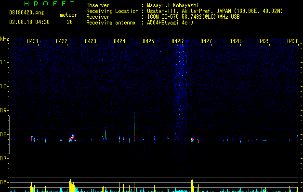Click the 0426 time marker
The image size is (303, 192).
click(x=177, y=41)
